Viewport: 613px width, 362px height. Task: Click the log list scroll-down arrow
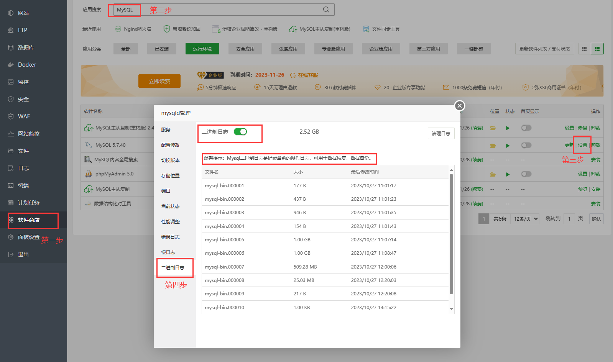[x=451, y=309]
